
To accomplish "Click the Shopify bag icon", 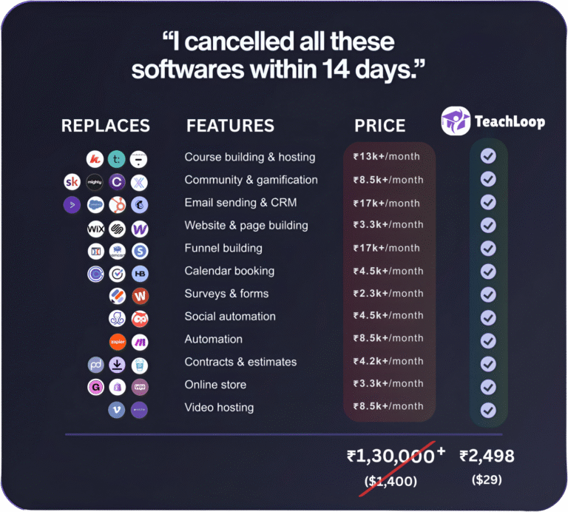I will [117, 387].
